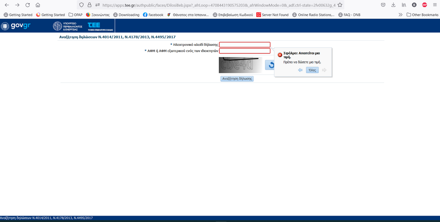
Task: Open the Adblock Plus extension
Action: [x=424, y=5]
